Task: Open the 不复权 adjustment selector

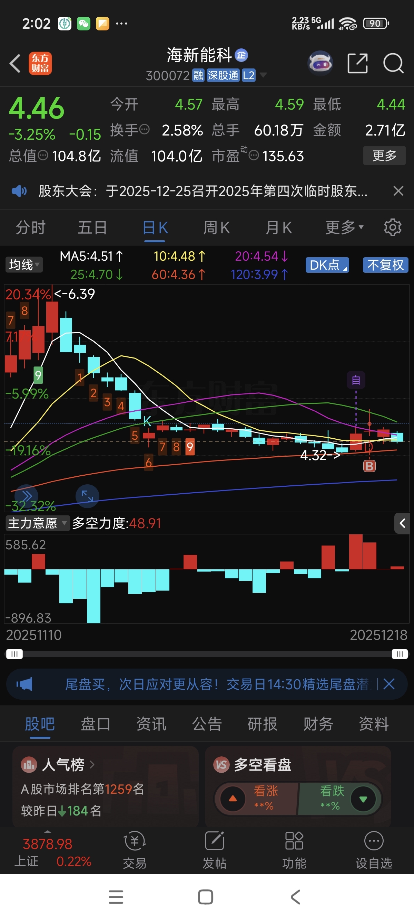Action: pos(385,265)
